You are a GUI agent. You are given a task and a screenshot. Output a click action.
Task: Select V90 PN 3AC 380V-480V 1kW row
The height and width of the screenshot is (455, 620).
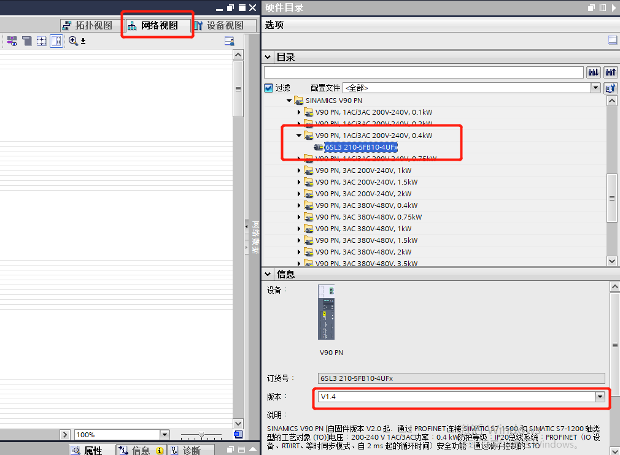[363, 229]
